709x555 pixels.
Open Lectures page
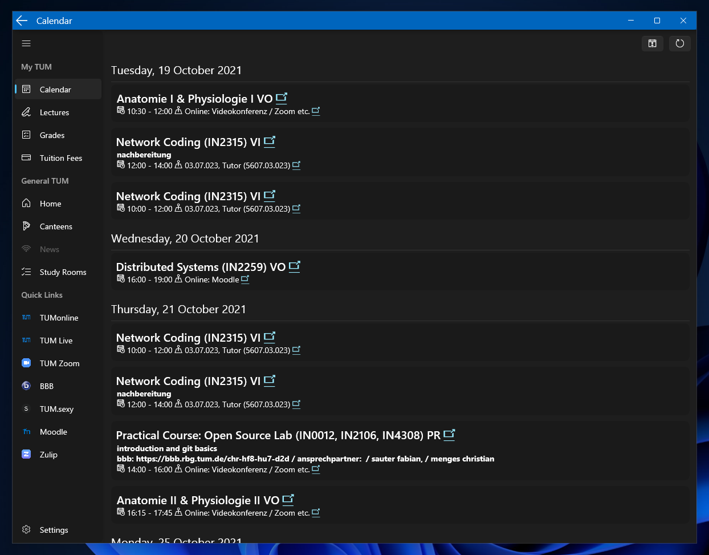coord(58,112)
